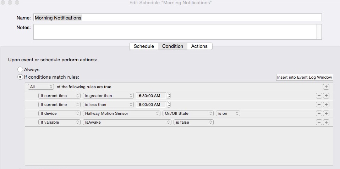Viewport: 340px width, 169px height.
Task: Add rule after Hallway Motion Sensor row
Action: click(x=326, y=113)
